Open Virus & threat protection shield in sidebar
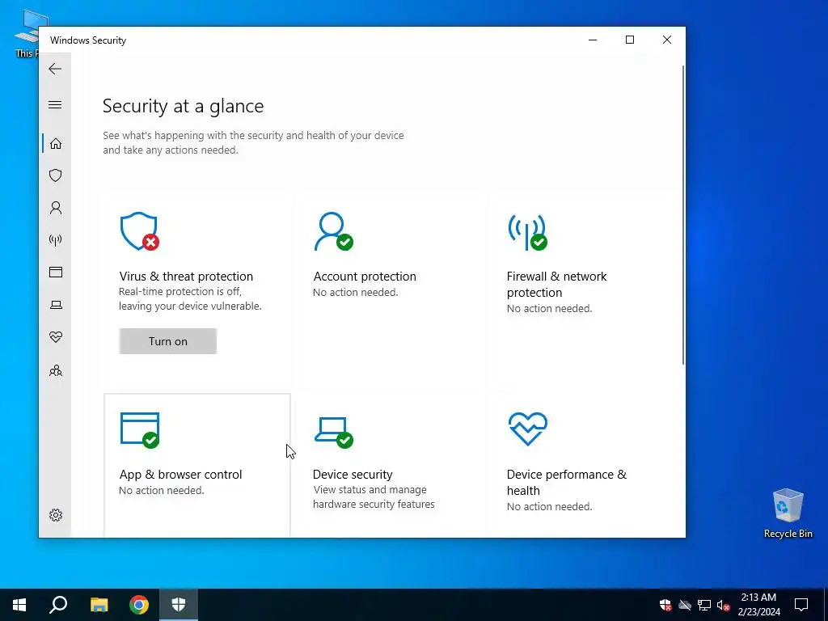This screenshot has width=828, height=621. [56, 175]
